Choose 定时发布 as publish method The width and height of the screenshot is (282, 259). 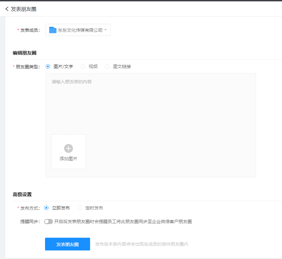point(79,208)
